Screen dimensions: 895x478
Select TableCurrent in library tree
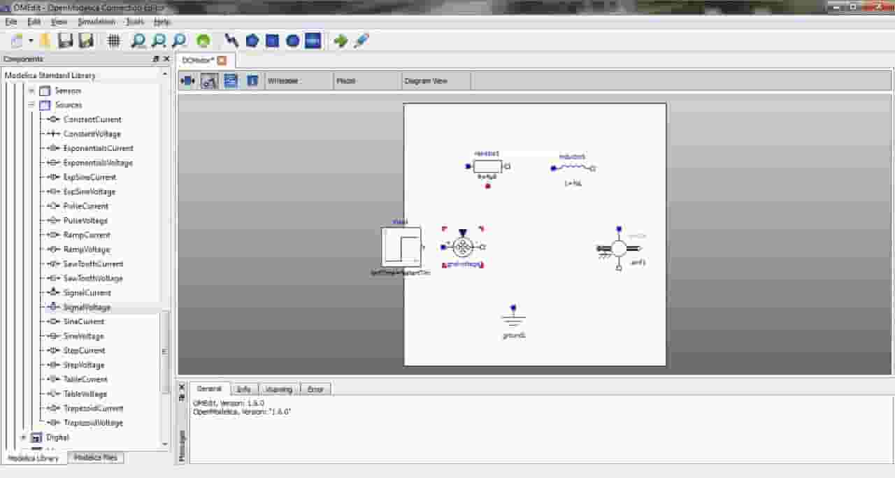85,379
